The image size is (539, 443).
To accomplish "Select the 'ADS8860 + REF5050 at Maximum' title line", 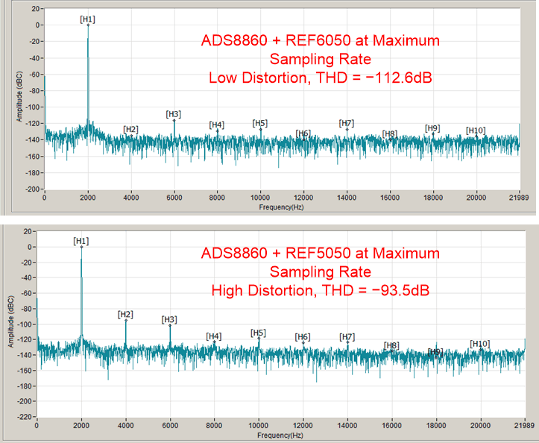I will [321, 254].
